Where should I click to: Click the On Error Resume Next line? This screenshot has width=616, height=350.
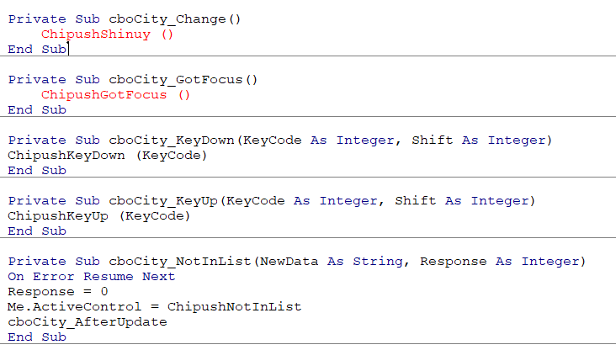(92, 277)
